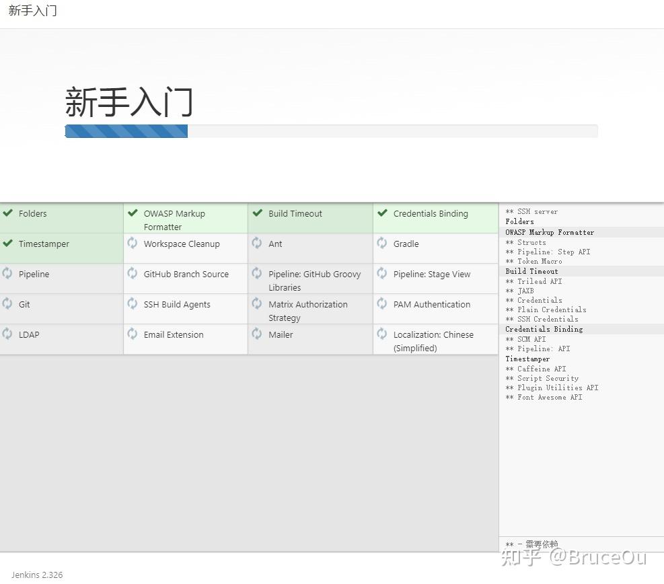Screen dimensions: 664x584
Task: Select the Build Timeout plugin label
Action: click(x=295, y=213)
